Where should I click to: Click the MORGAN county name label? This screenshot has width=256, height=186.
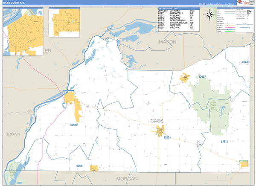(x=127, y=179)
